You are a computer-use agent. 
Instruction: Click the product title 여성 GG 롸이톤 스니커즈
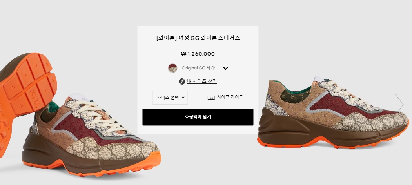(x=209, y=38)
